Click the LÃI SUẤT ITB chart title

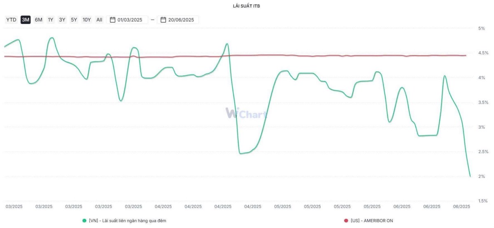247,7
